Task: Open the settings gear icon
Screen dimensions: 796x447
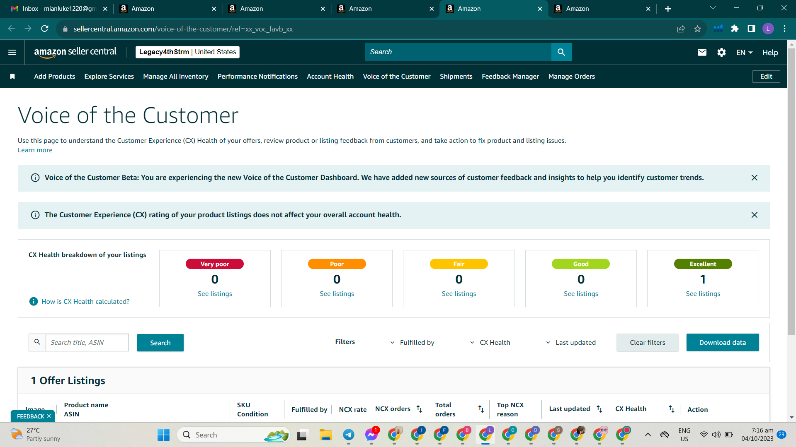Action: click(721, 52)
